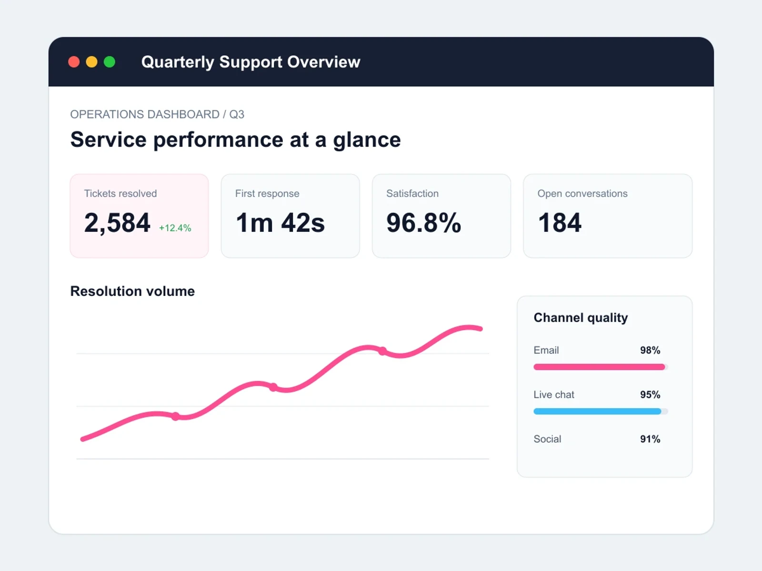Select the 'OPERATIONS DASHBOARD / Q3' breadcrumb
Image resolution: width=762 pixels, height=571 pixels.
(x=157, y=114)
